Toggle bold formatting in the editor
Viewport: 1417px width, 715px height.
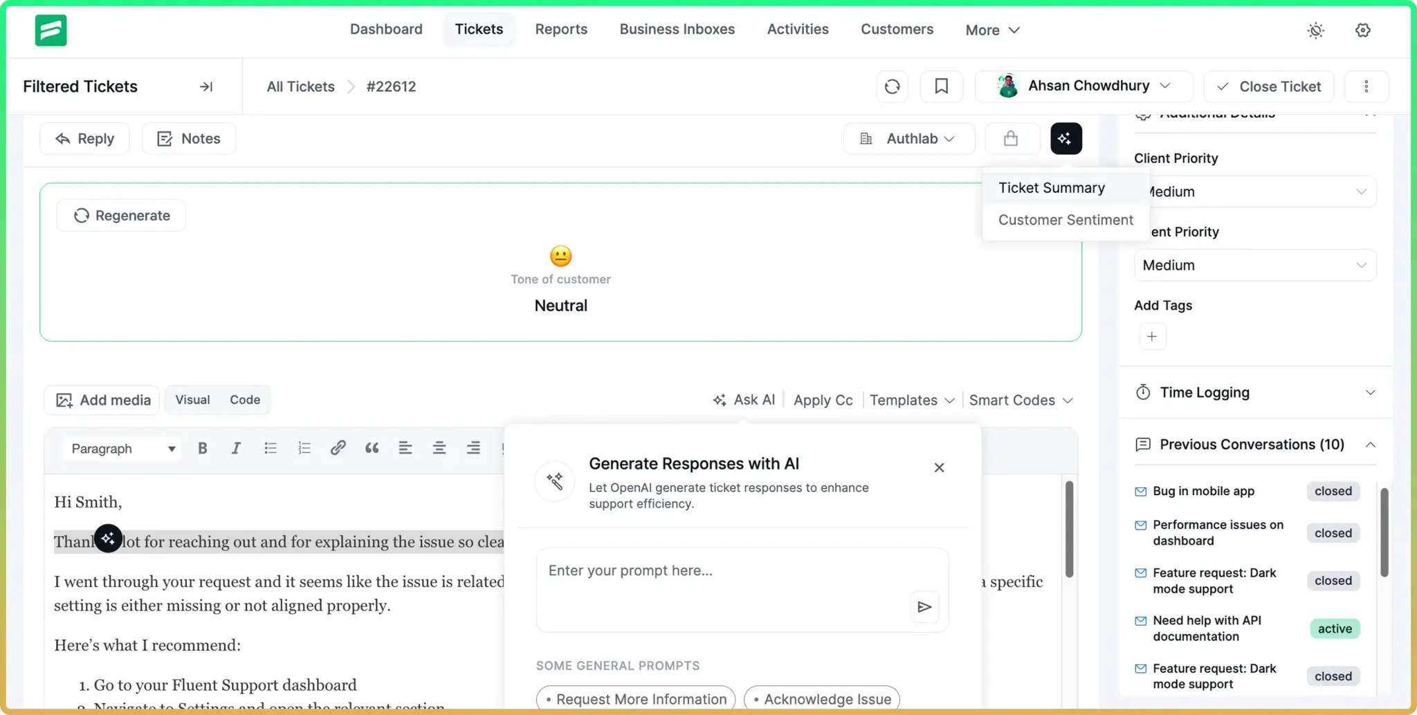(202, 448)
